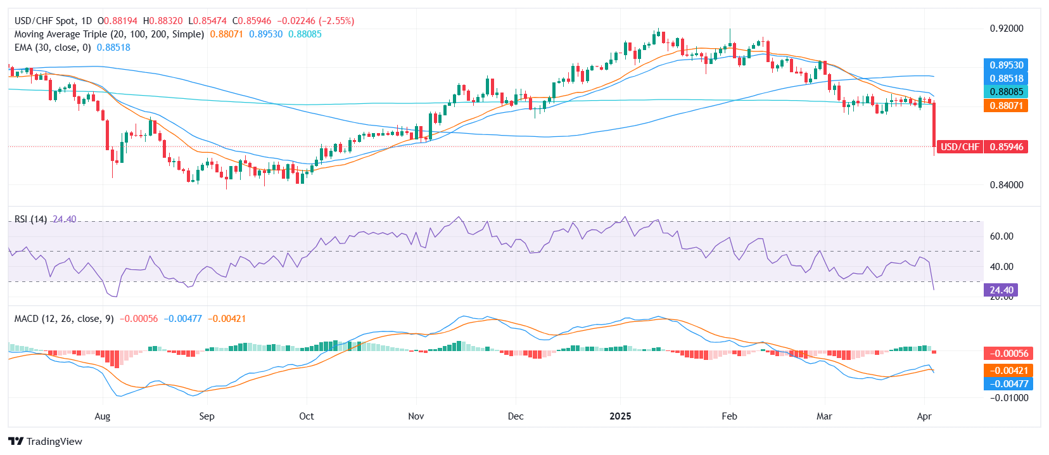Select the orange MACD signal -0.00421 tag
Viewport: 1049px width, 455px height.
click(1008, 370)
